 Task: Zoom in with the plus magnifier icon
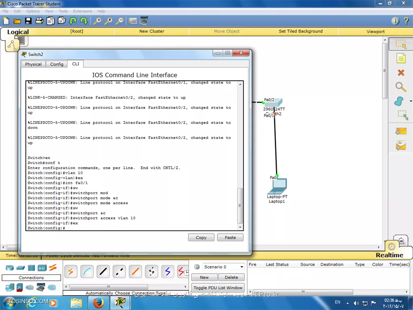[x=97, y=21]
